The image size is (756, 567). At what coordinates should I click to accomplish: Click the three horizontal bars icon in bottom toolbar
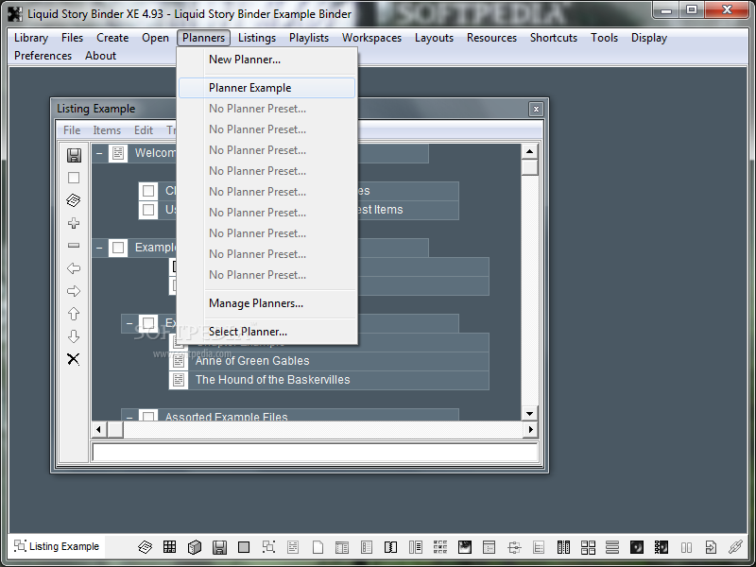pyautogui.click(x=612, y=547)
